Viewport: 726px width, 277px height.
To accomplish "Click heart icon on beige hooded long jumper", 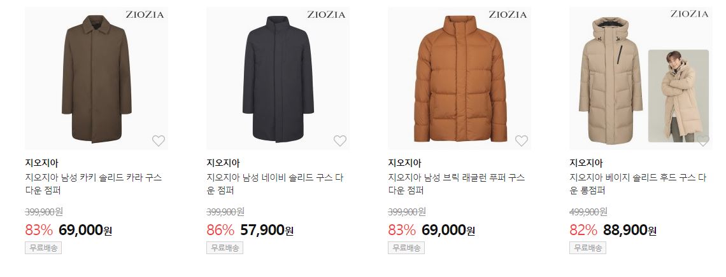I will (703, 141).
